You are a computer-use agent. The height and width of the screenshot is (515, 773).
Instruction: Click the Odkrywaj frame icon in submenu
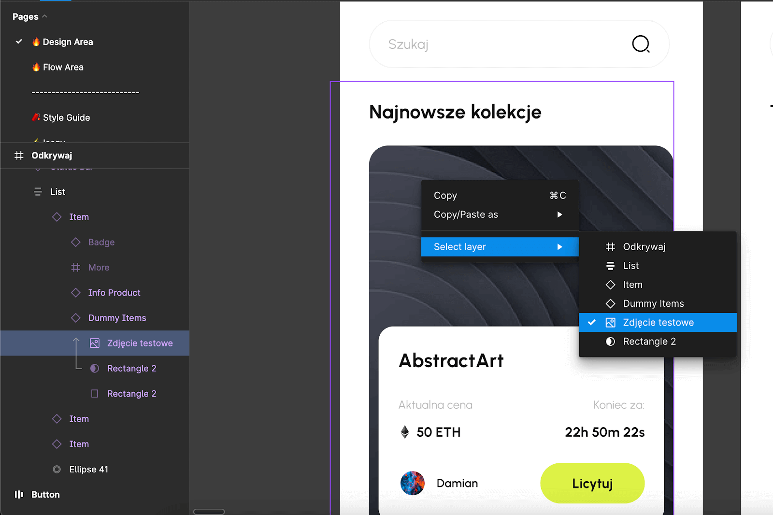pos(610,247)
